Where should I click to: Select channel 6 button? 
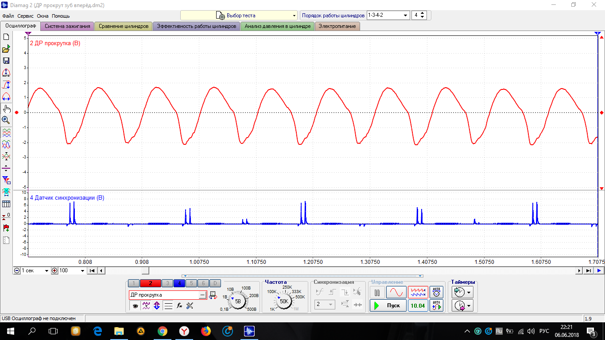tap(203, 283)
